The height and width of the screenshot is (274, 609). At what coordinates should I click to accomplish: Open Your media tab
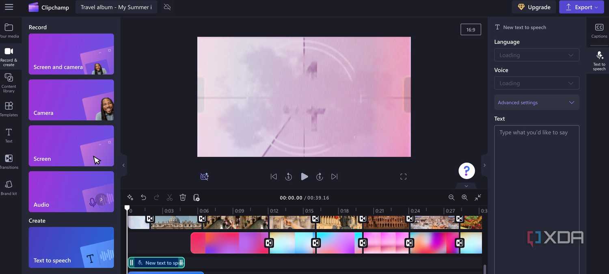point(9,31)
